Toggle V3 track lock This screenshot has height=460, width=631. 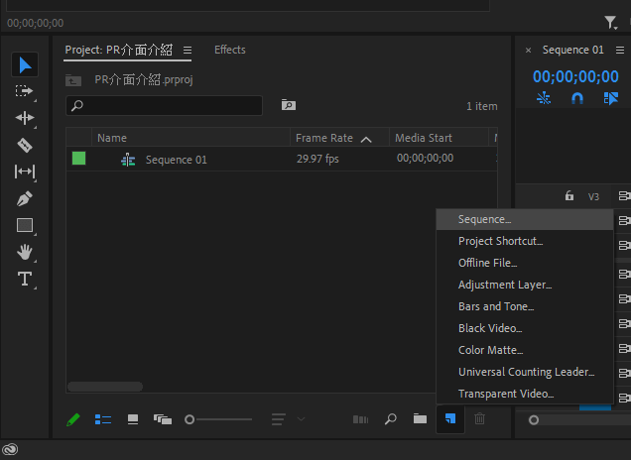(x=569, y=196)
